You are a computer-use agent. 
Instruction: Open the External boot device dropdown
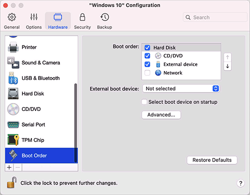coord(181,88)
